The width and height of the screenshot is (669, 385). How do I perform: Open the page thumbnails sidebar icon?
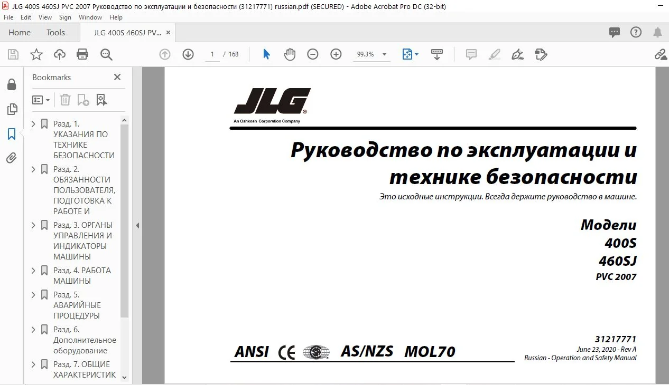click(x=12, y=109)
